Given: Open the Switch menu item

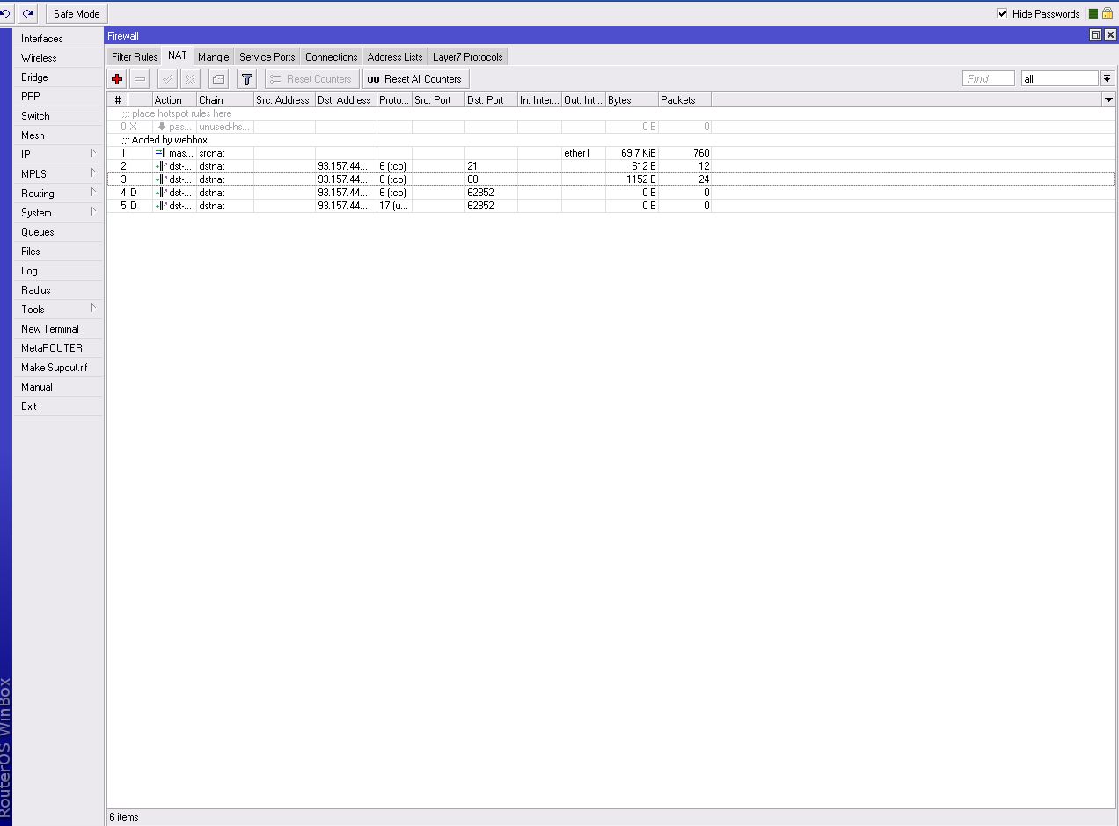Looking at the screenshot, I should (58, 115).
